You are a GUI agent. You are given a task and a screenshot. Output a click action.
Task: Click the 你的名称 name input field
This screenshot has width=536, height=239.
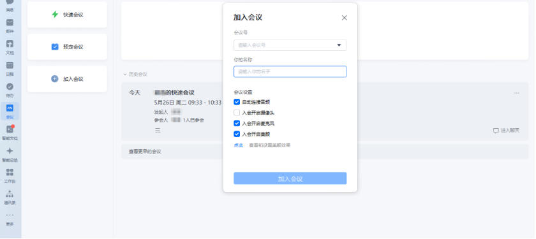pos(290,71)
